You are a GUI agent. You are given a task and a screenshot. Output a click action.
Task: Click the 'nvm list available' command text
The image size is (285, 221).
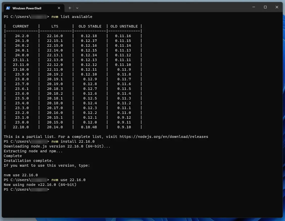point(72,17)
